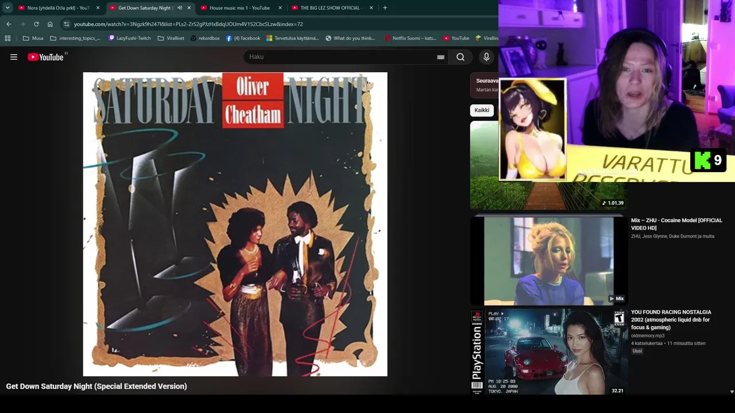Reload the current page
Screen dimensions: 735x413
(36, 24)
